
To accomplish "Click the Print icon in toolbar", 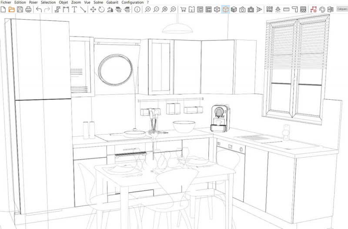I will pos(28,9).
